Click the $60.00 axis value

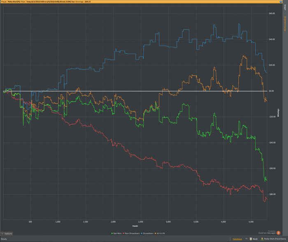(x=272, y=14)
